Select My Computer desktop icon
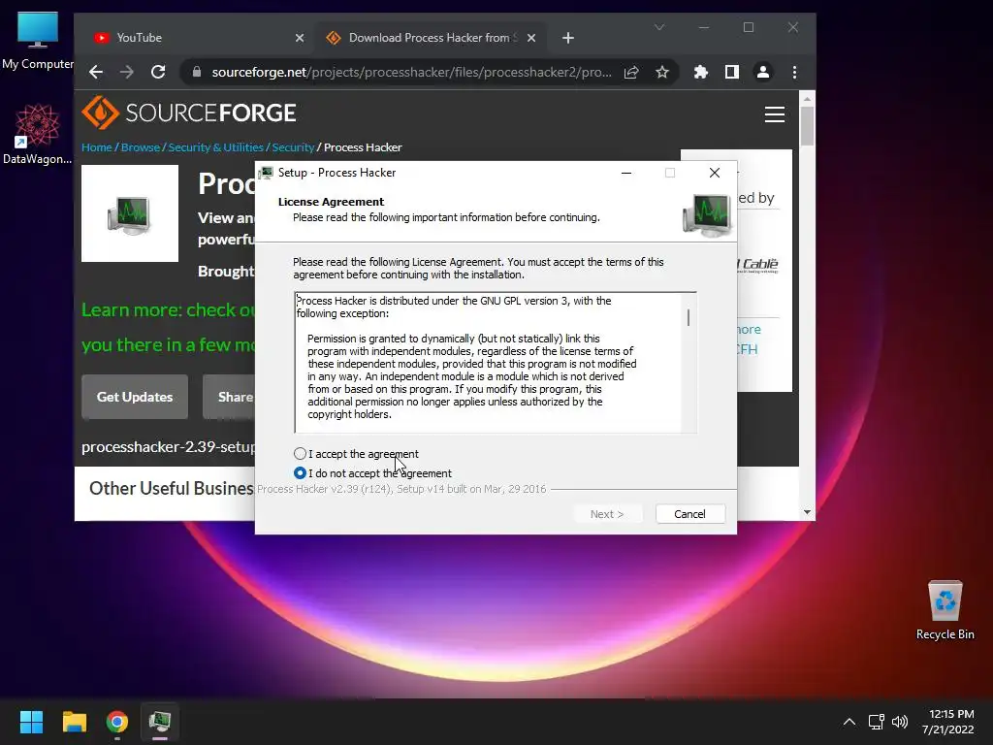 coord(38,41)
